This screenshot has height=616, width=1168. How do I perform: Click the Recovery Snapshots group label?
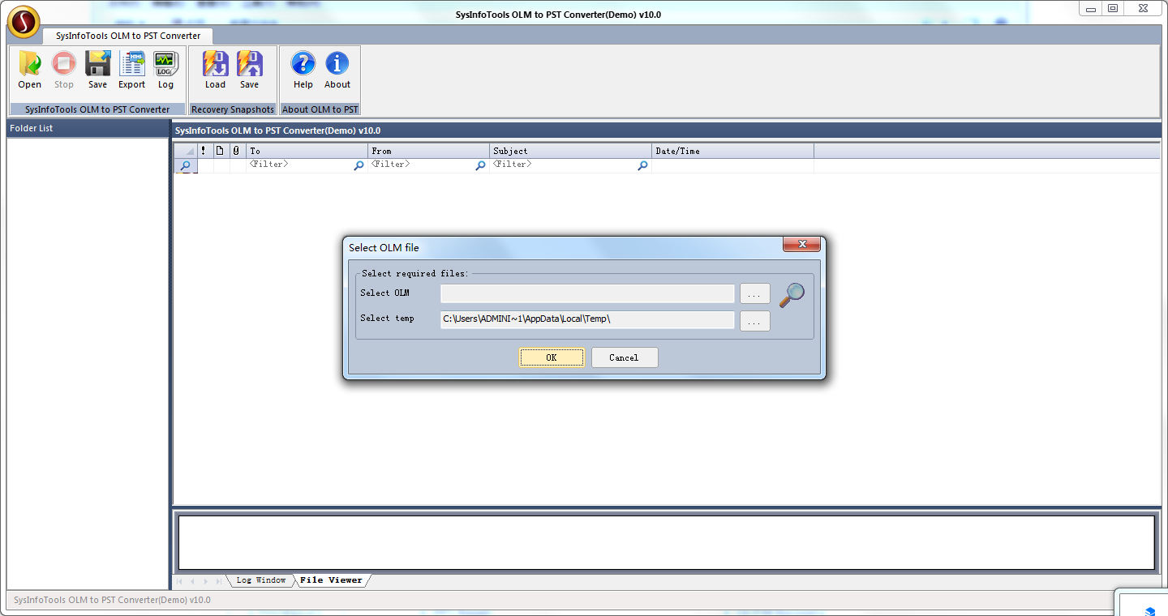click(233, 109)
